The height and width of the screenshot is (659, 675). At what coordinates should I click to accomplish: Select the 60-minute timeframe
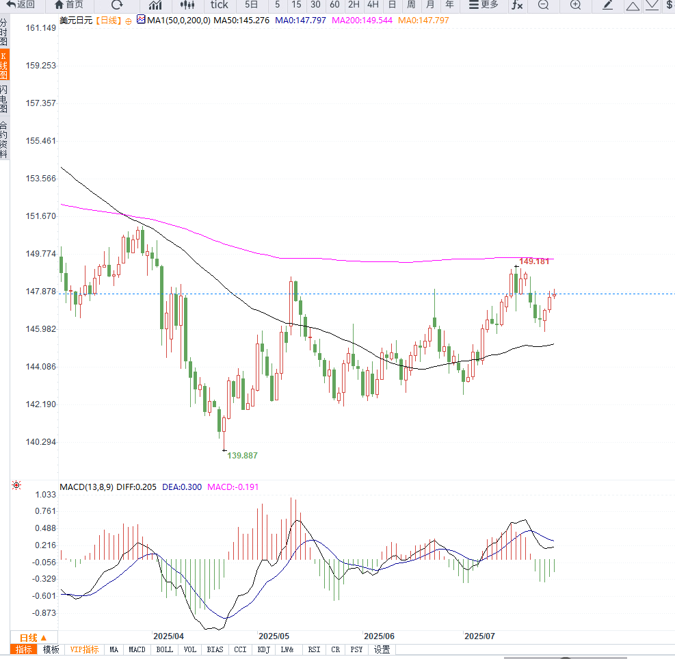coord(334,5)
